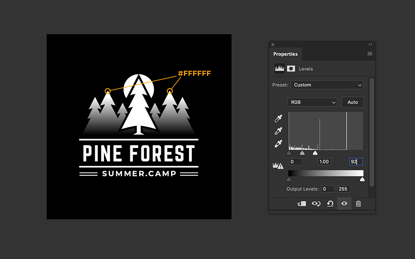Select the black point eyedropper
The image size is (415, 259).
tap(278, 118)
